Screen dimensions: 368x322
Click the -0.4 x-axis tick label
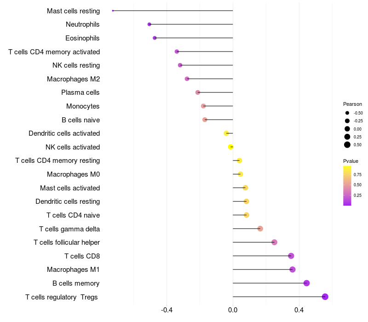[167, 310]
